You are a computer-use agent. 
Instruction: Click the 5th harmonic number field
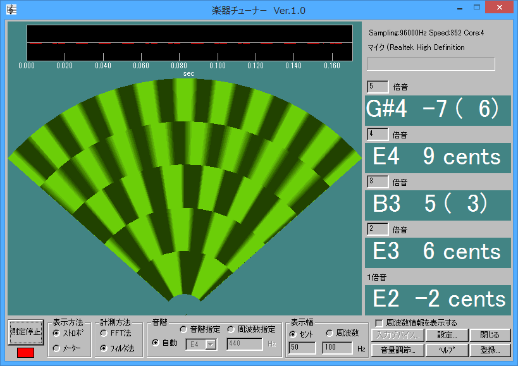pos(378,87)
